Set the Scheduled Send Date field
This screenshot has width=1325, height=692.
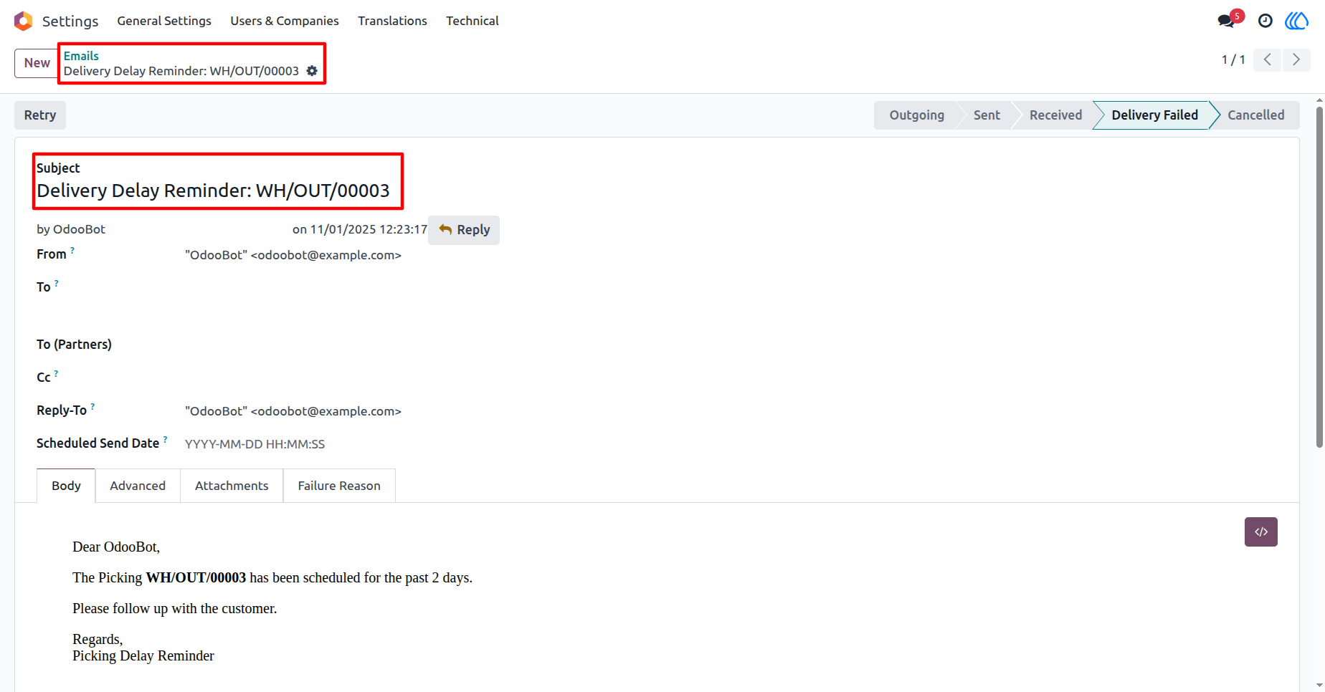(255, 444)
